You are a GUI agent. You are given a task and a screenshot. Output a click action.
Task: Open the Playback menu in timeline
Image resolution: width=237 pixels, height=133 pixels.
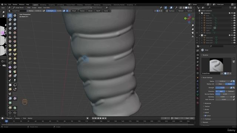point(10,118)
